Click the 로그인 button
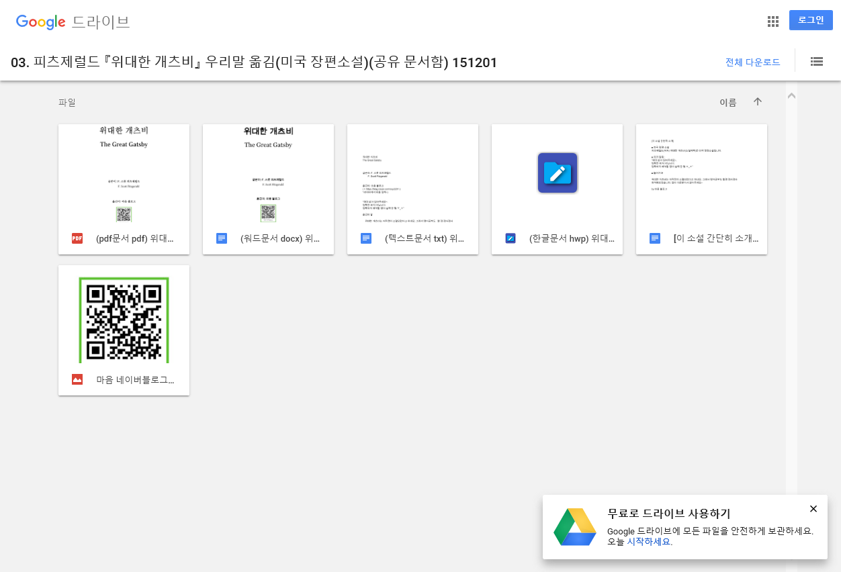The height and width of the screenshot is (572, 841). (811, 20)
